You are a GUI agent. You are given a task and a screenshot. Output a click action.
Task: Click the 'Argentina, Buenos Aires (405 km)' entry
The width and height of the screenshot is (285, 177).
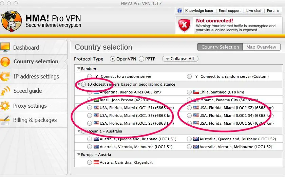[x=130, y=92]
